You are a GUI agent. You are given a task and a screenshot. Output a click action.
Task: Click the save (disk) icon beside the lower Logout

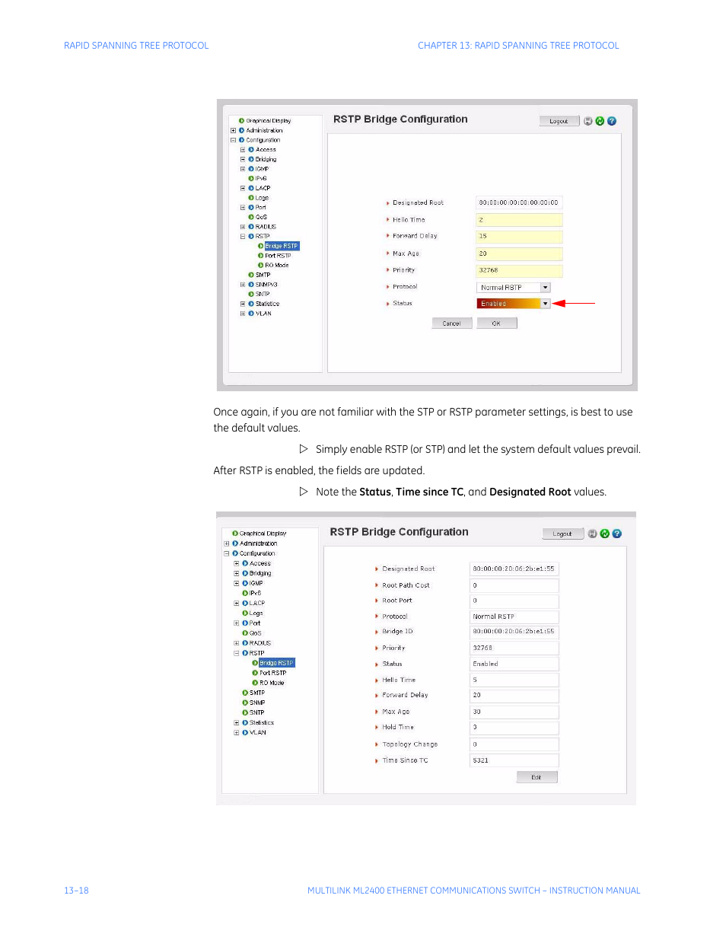(x=593, y=534)
